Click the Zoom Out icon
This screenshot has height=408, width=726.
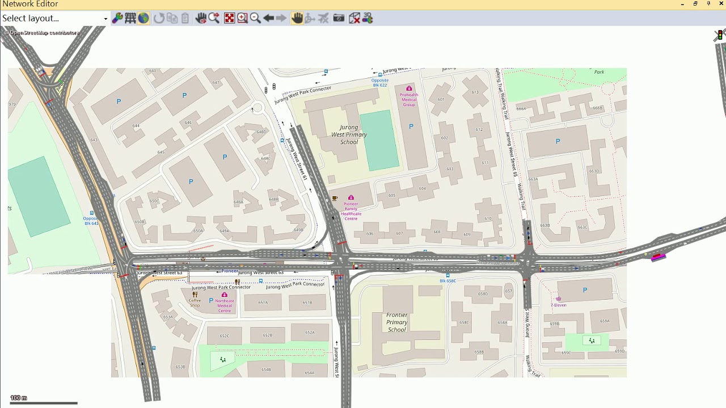[255, 18]
